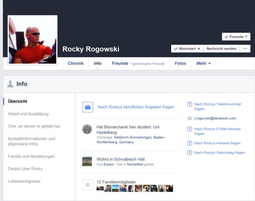Click the Schwäbisch Hall town thumbnail icon
The width and height of the screenshot is (255, 201).
[x=87, y=161]
